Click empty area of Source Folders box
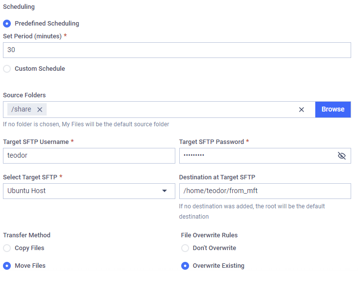 point(169,110)
